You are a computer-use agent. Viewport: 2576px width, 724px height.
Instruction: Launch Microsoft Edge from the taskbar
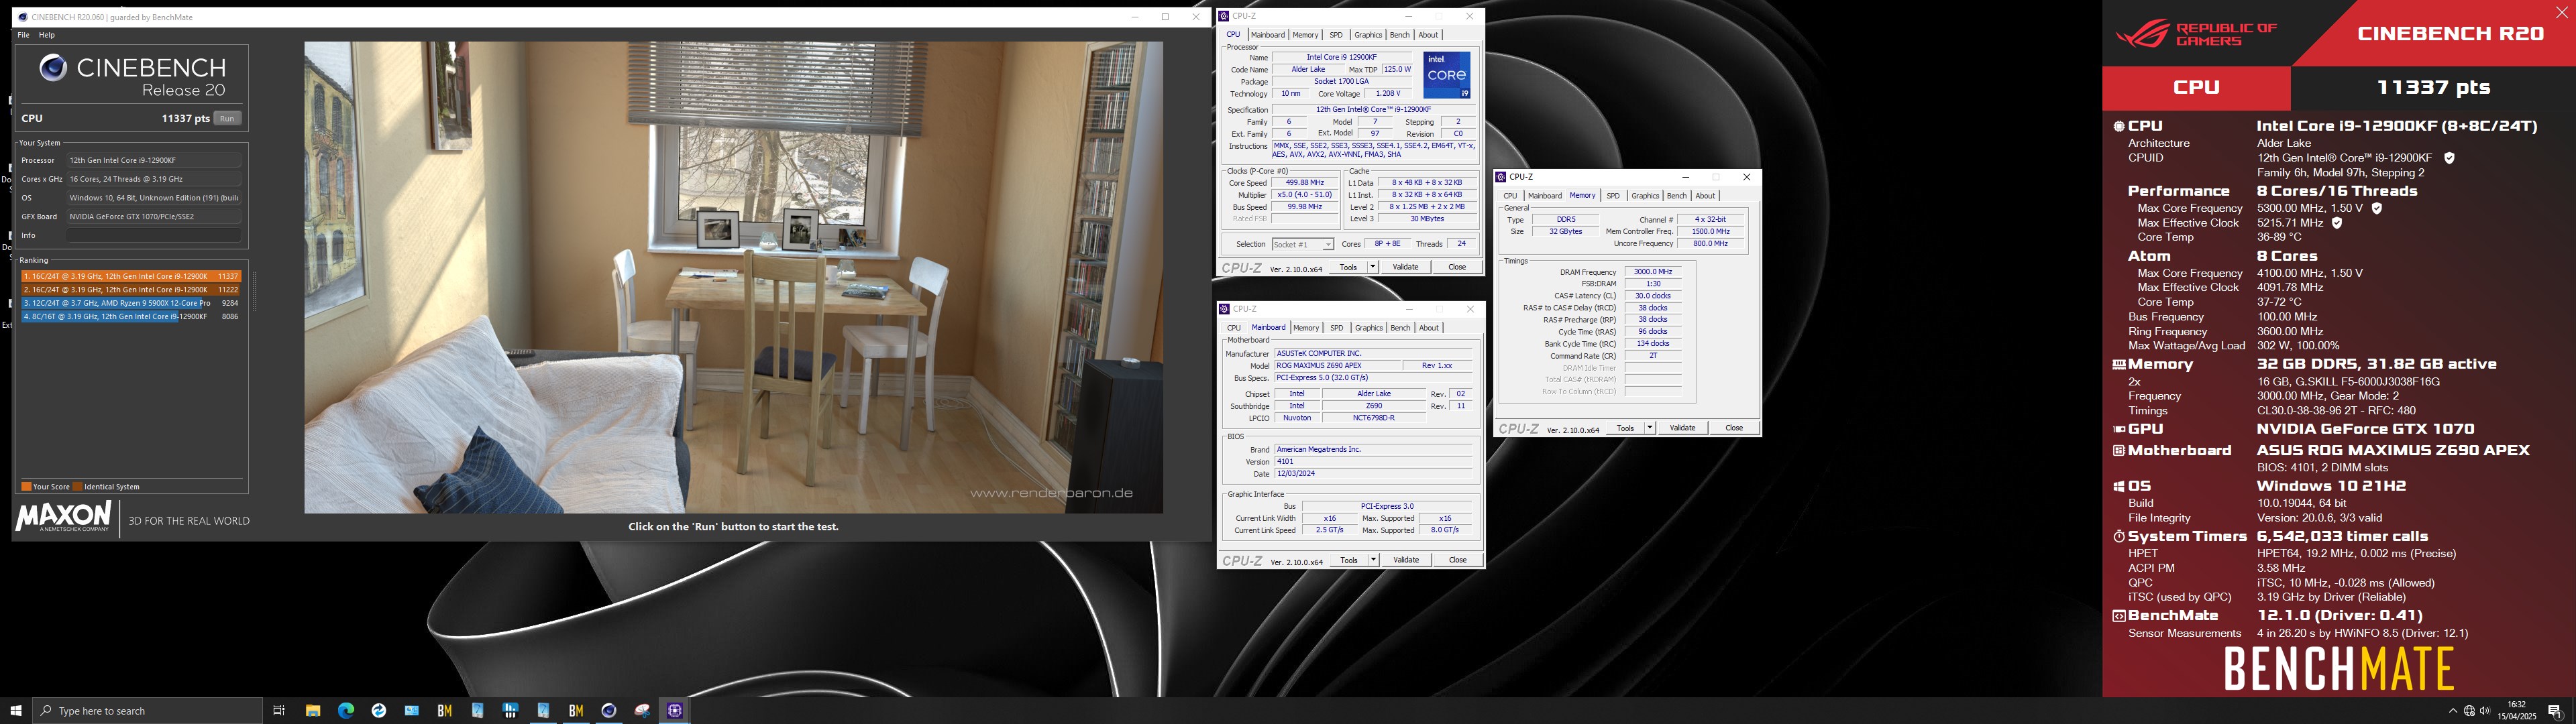346,711
